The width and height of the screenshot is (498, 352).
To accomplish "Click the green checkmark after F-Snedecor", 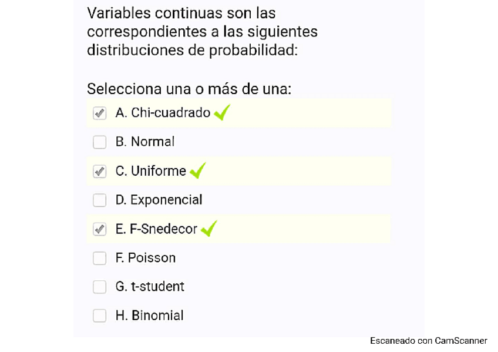I will (208, 229).
